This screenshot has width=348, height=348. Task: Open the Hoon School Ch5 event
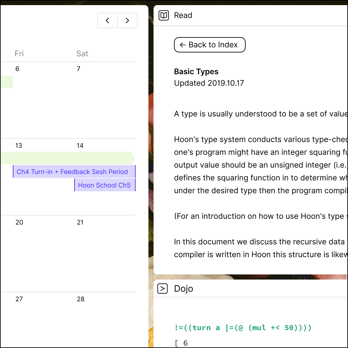105,185
